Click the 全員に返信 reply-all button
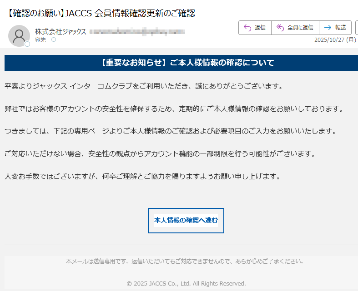The image size is (358, 291). click(295, 28)
